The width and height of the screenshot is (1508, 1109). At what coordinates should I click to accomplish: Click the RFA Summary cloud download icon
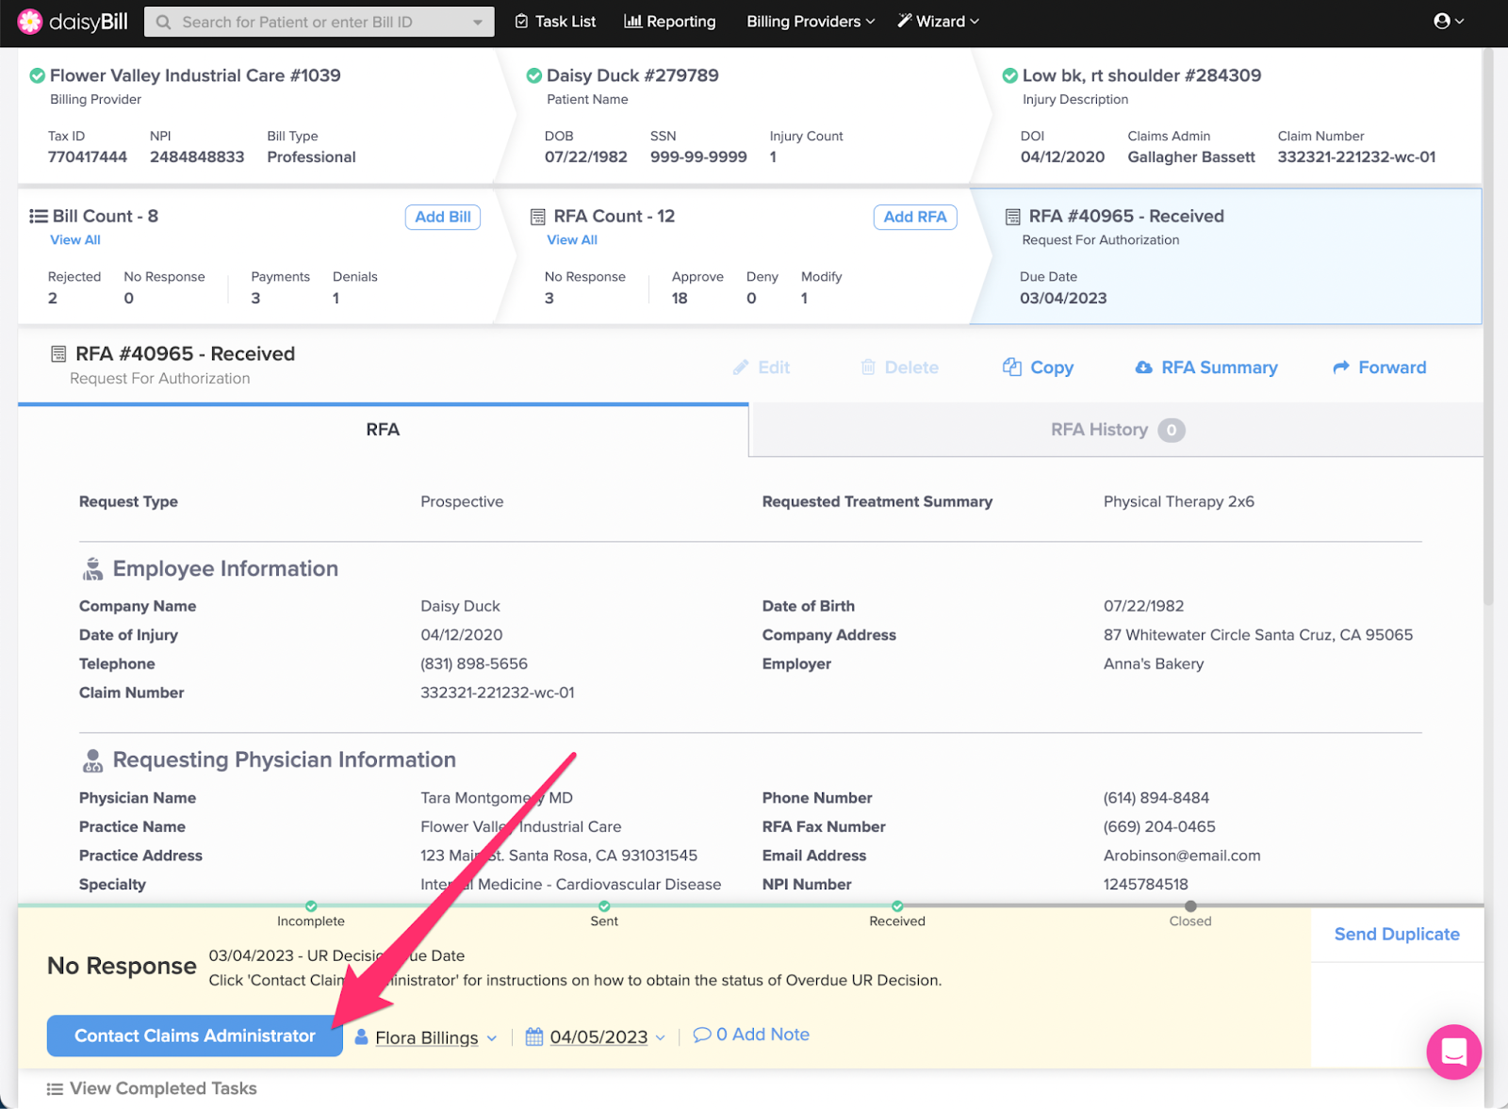coord(1143,367)
